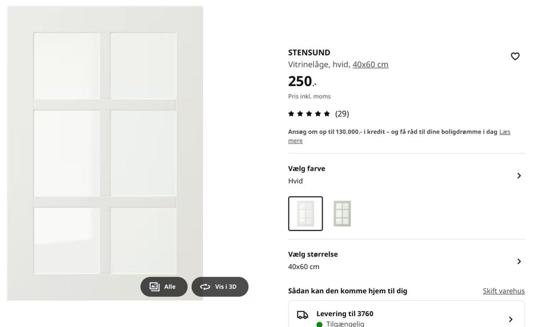This screenshot has height=327, width=548.
Task: Click the green Tilgængelig availability dot
Action: 320,324
